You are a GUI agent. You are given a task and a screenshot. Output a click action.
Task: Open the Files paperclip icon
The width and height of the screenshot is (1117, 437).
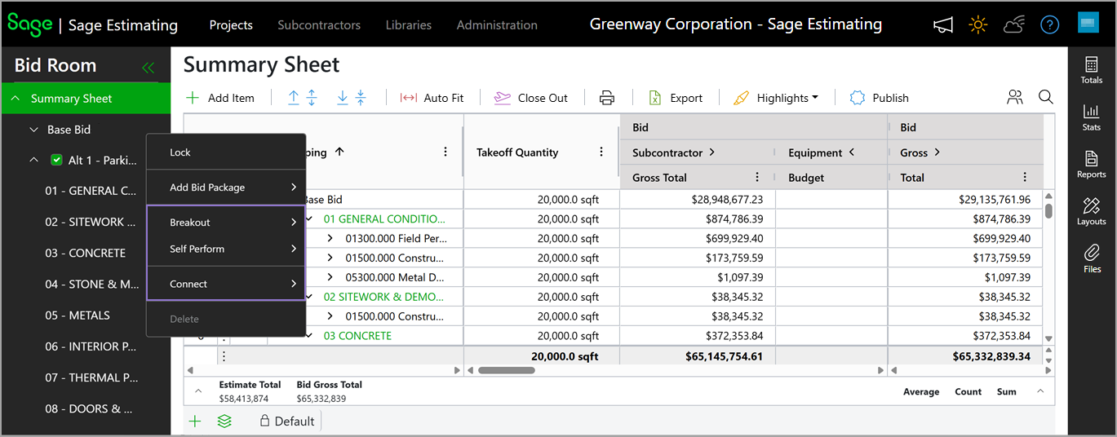click(x=1092, y=254)
